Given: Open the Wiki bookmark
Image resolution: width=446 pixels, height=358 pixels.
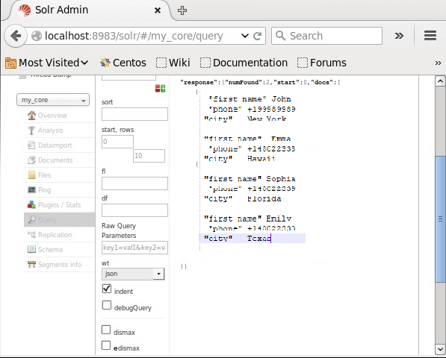Looking at the screenshot, I should click(x=173, y=63).
